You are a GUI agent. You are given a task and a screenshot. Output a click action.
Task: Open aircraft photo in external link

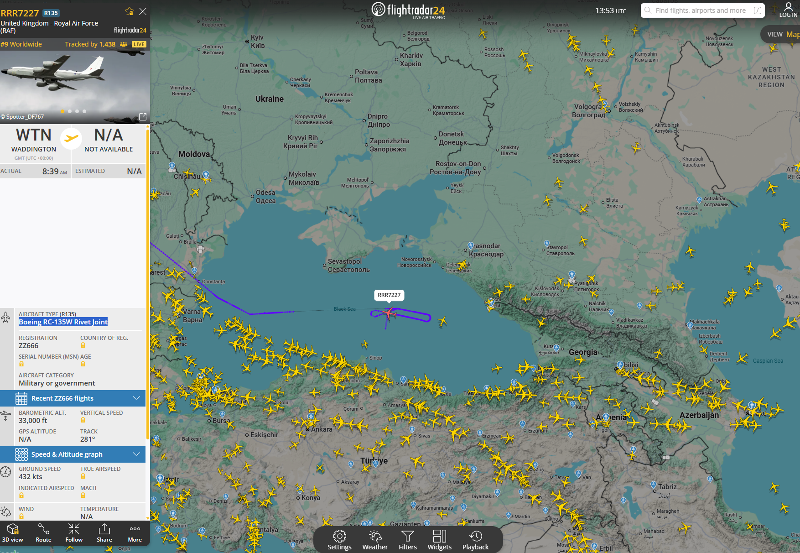[143, 117]
